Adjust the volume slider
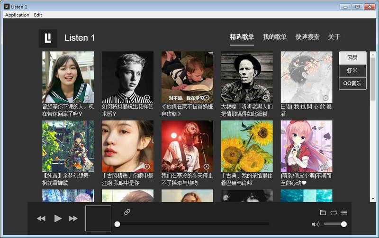 click(x=335, y=224)
